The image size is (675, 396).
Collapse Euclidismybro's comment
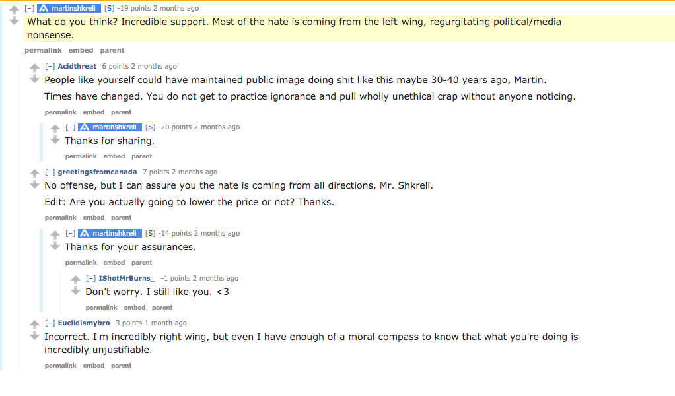coord(50,323)
